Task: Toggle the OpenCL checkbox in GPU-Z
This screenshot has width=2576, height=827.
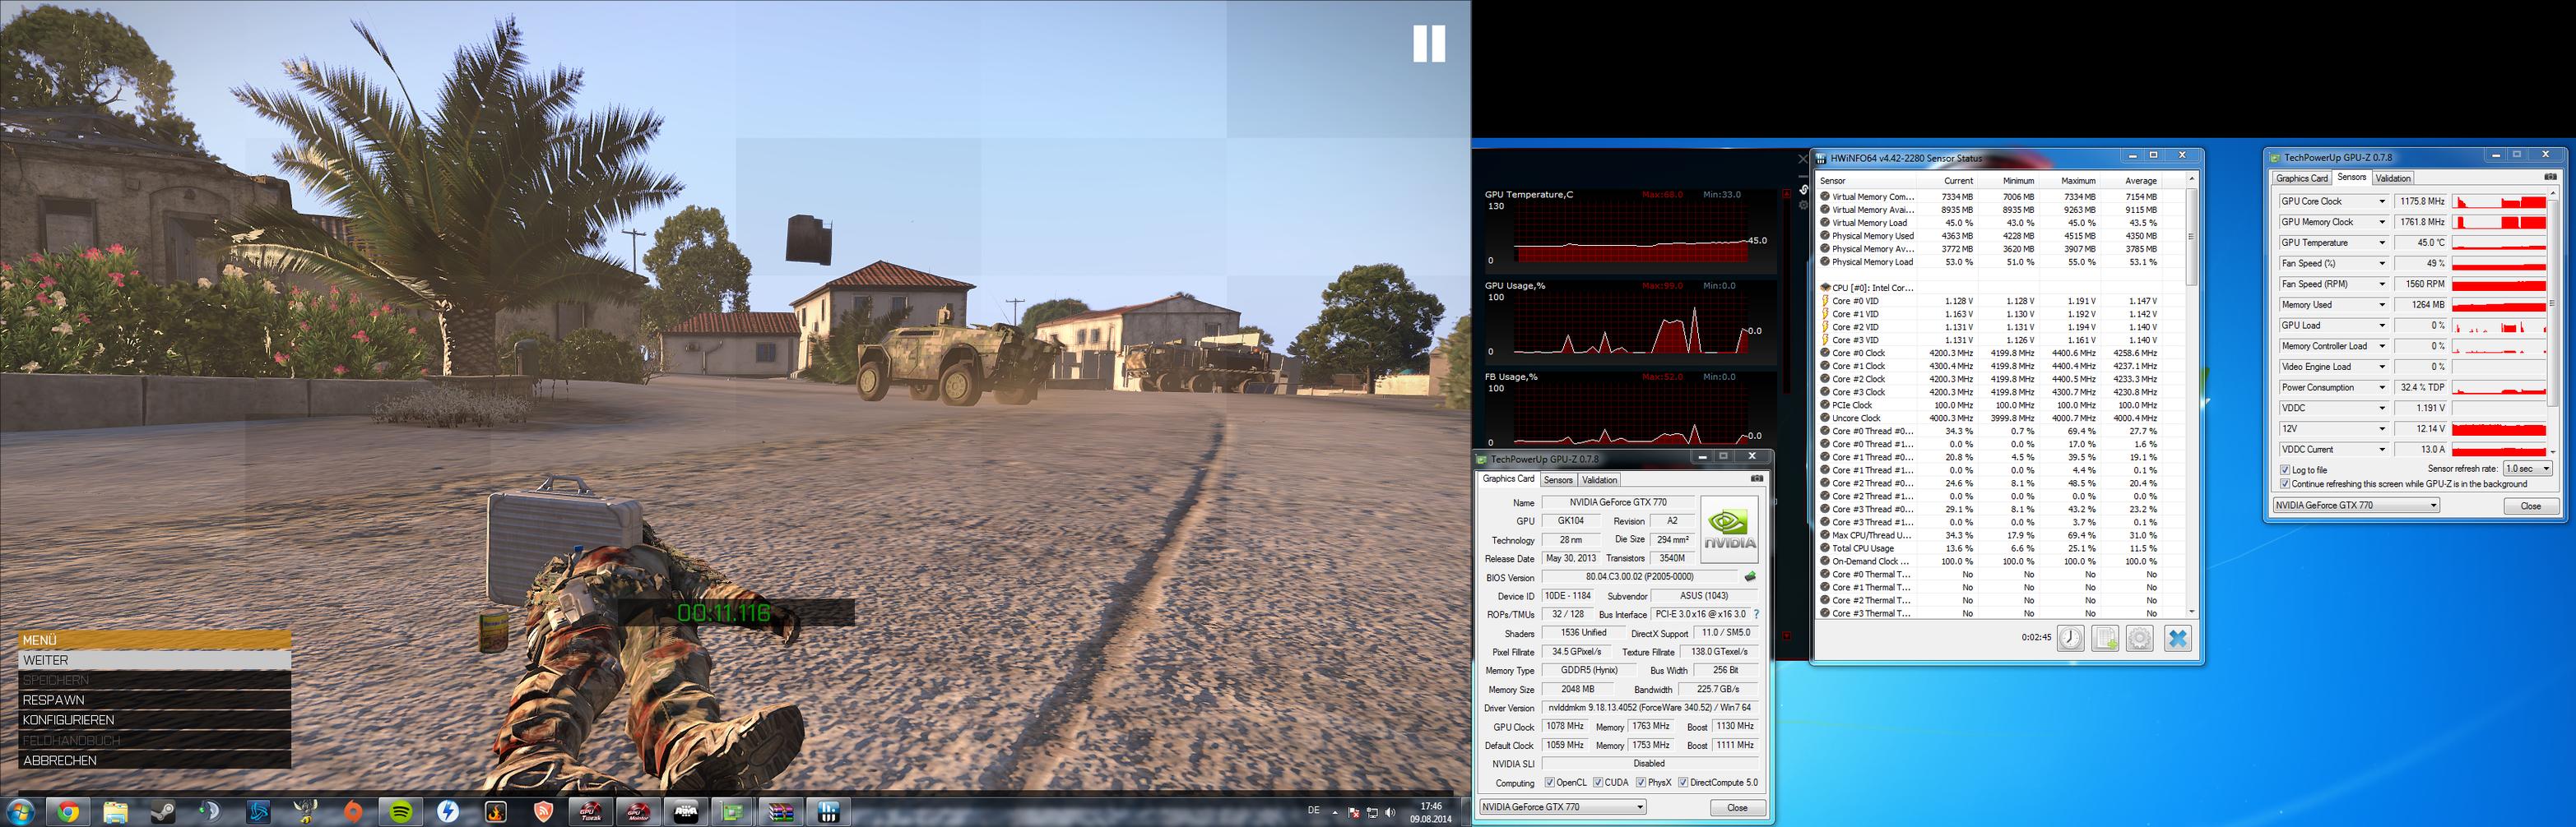Action: pyautogui.click(x=1549, y=782)
